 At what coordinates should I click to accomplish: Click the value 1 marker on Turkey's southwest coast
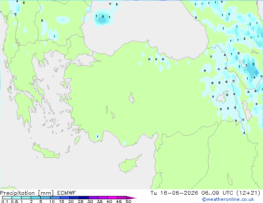point(97,136)
